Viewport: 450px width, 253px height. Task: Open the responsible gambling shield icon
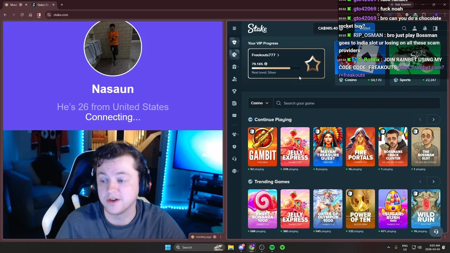(x=234, y=147)
